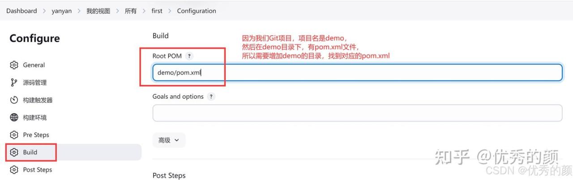Switch to the 源码管理 section
This screenshot has height=180, width=573.
(x=35, y=83)
